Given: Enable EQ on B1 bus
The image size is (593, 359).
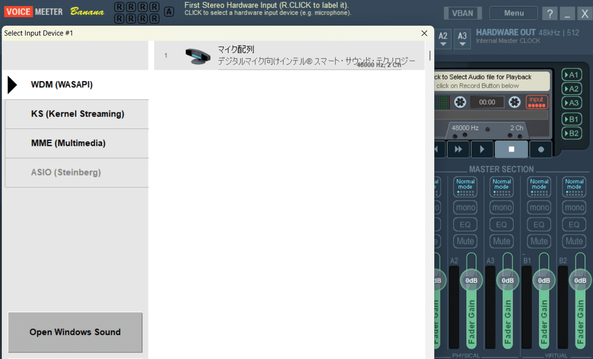Looking at the screenshot, I should tap(539, 225).
